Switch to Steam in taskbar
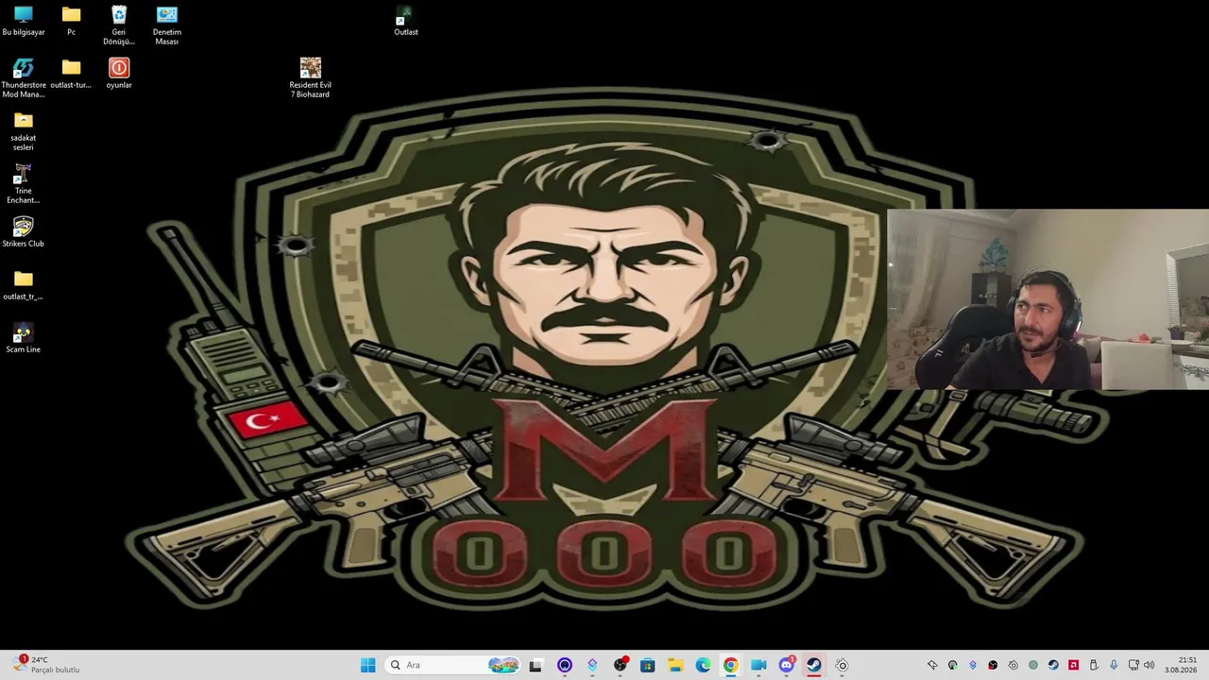Image resolution: width=1209 pixels, height=680 pixels. coord(813,665)
